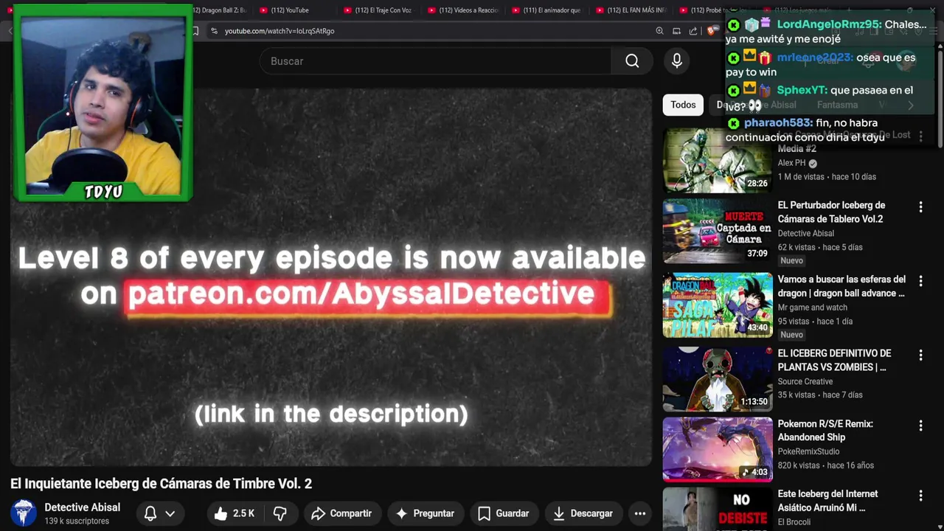Open Plantas VS Zombies iceberg thumbnail
Image resolution: width=944 pixels, height=531 pixels.
pos(718,379)
